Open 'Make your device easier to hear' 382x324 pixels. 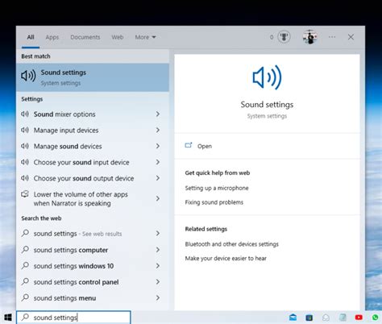[226, 259]
